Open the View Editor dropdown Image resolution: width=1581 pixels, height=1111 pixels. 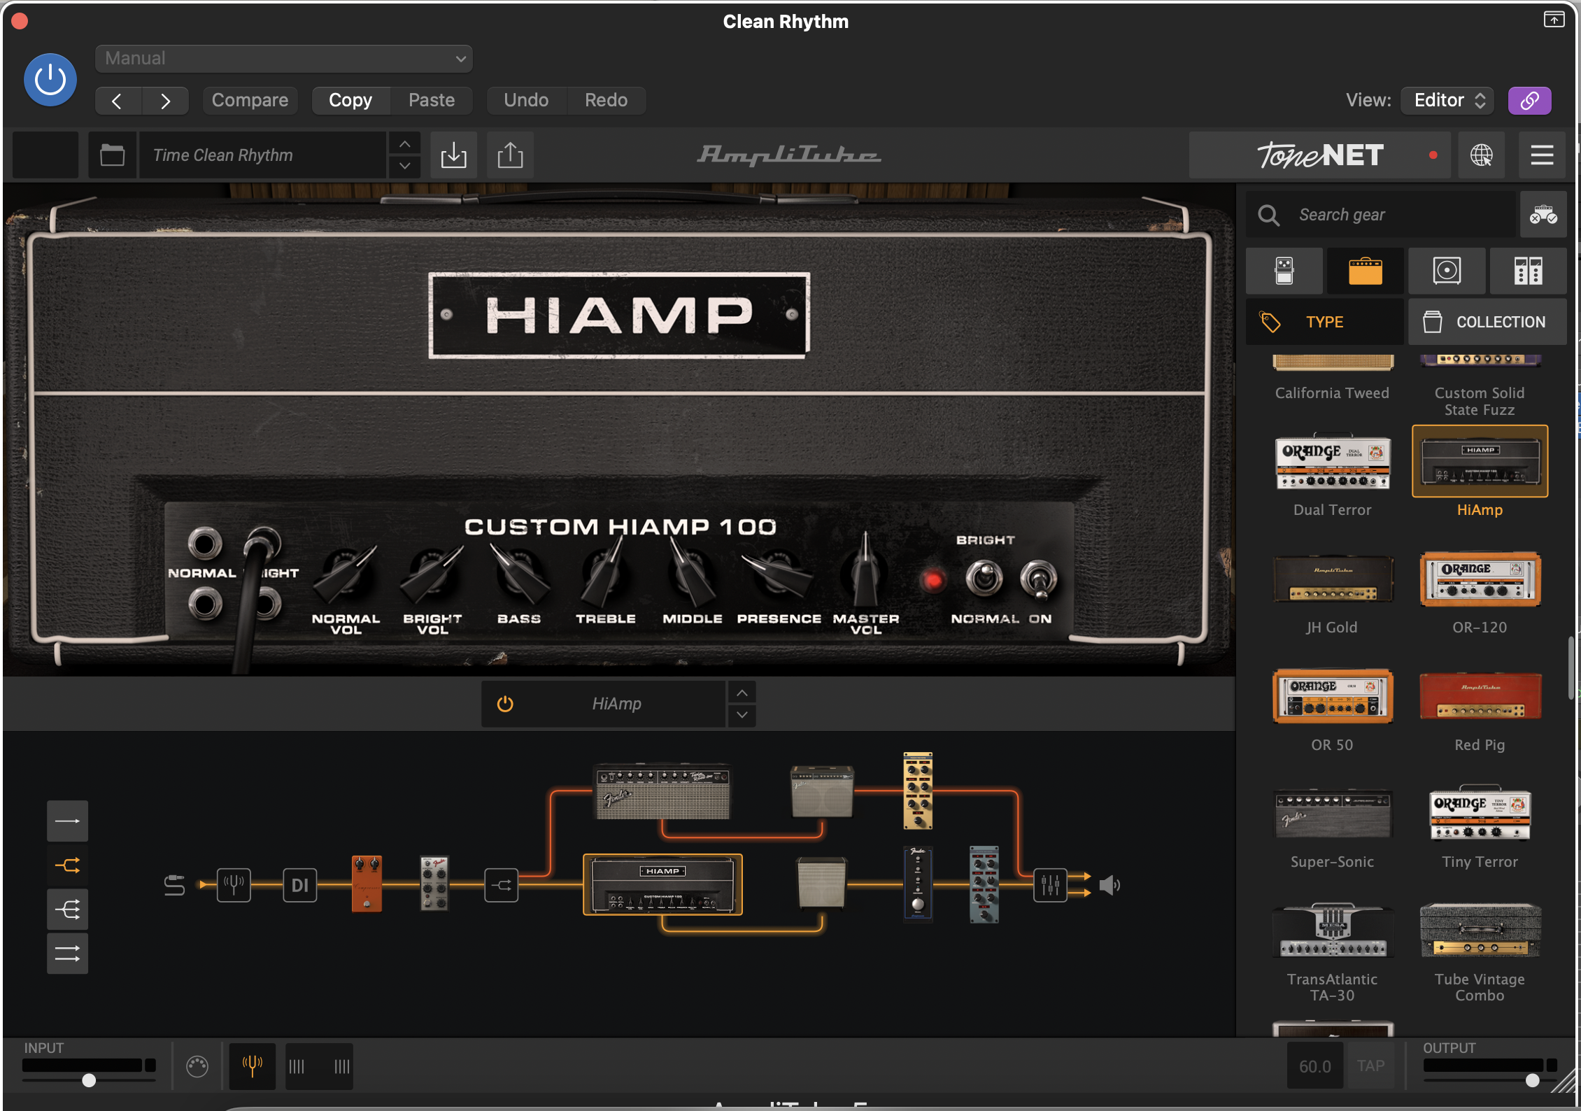coord(1447,101)
